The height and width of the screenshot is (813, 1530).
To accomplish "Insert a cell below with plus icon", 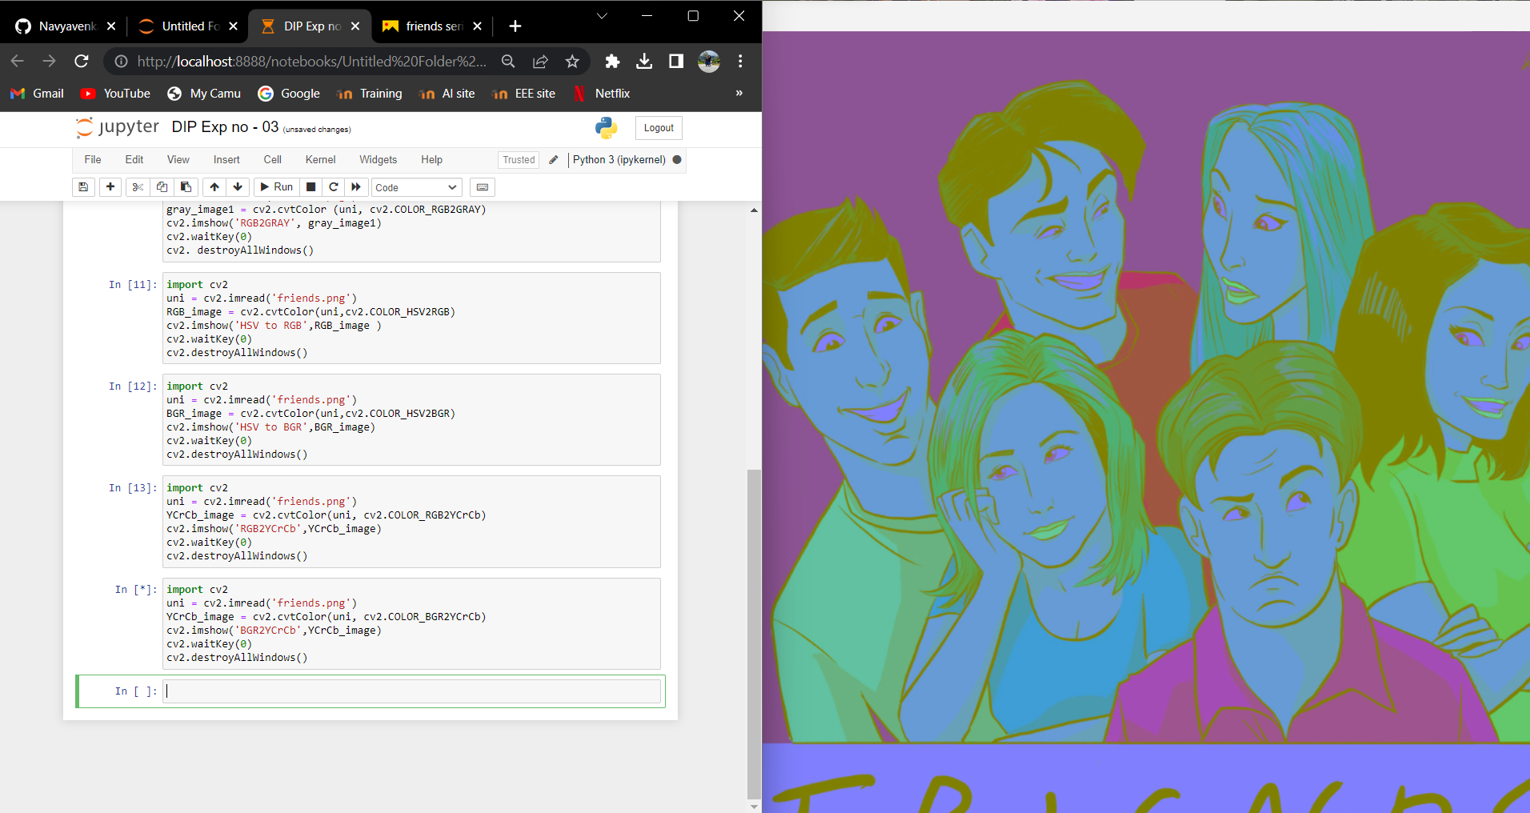I will [110, 187].
